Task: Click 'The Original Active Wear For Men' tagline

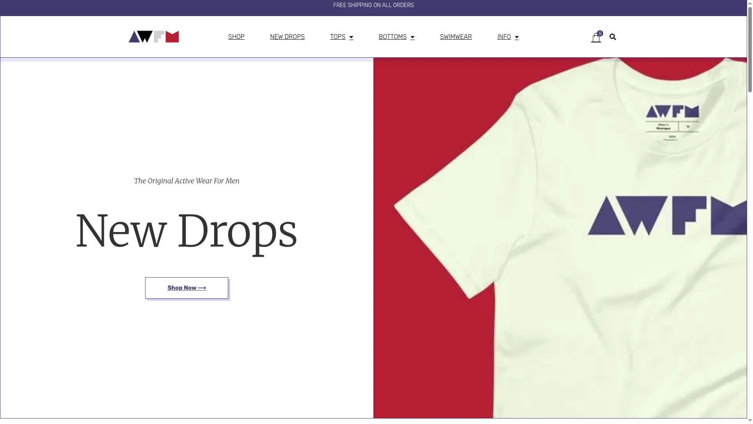Action: pyautogui.click(x=187, y=181)
